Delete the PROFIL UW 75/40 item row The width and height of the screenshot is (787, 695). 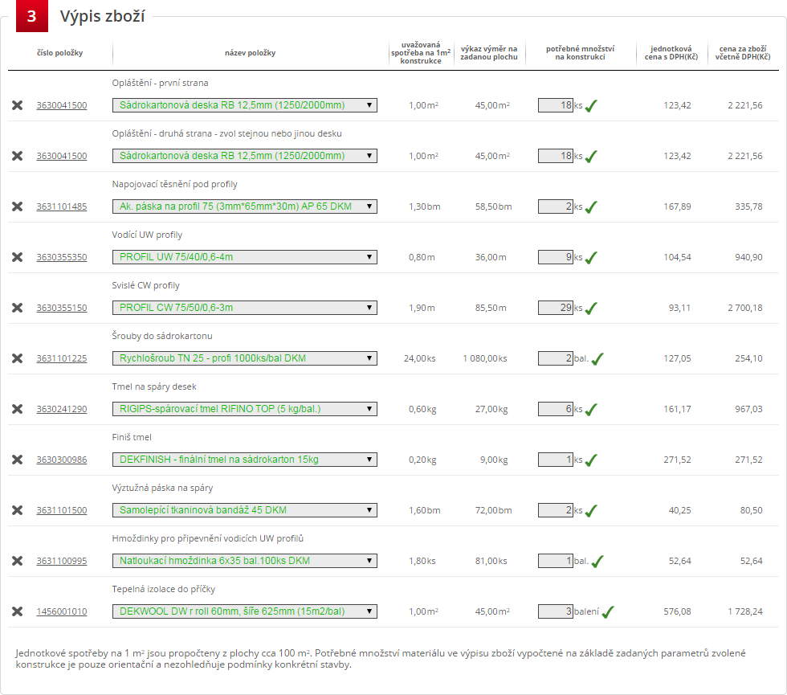18,257
